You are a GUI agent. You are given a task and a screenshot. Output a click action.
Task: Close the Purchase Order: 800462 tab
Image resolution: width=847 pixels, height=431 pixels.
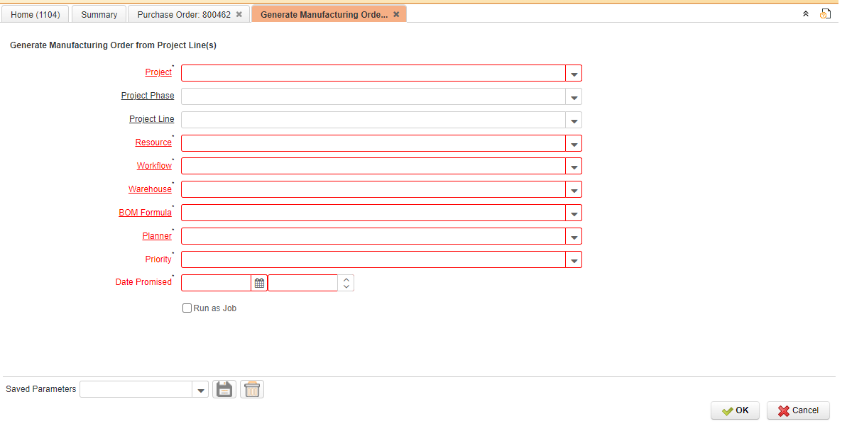[239, 15]
